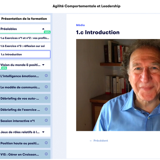Click info icon on Débriefing de l'exercice
Image resolution: width=160 pixels, height=160 pixels.
pyautogui.click(x=46, y=109)
